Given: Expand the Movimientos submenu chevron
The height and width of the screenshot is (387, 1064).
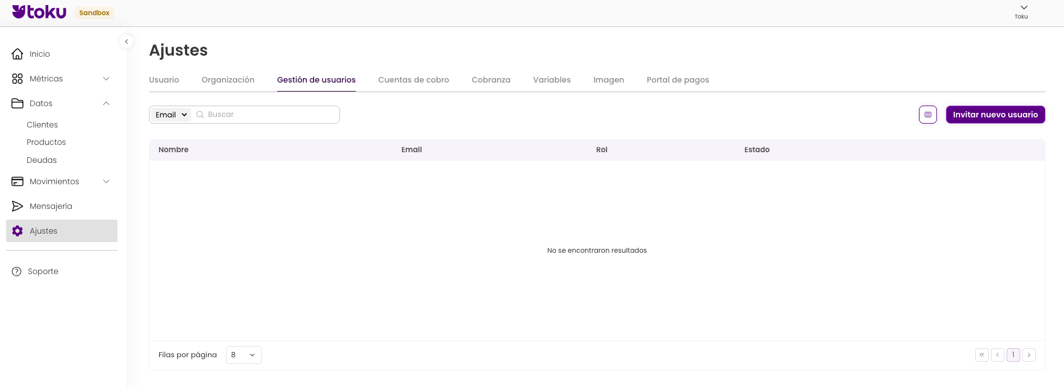Looking at the screenshot, I should pos(106,181).
